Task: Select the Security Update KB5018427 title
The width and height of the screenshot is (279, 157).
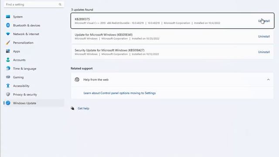Action: (109, 50)
